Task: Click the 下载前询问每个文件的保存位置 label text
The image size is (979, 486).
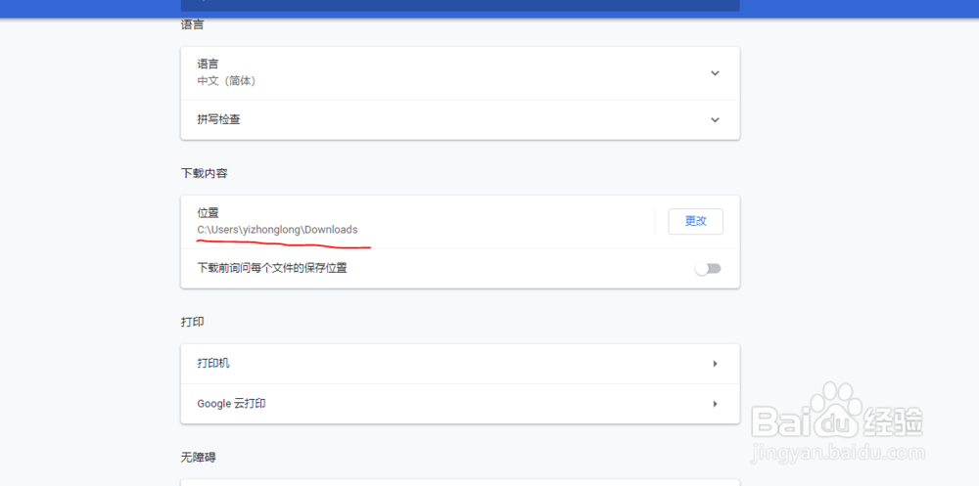Action: pyautogui.click(x=271, y=268)
